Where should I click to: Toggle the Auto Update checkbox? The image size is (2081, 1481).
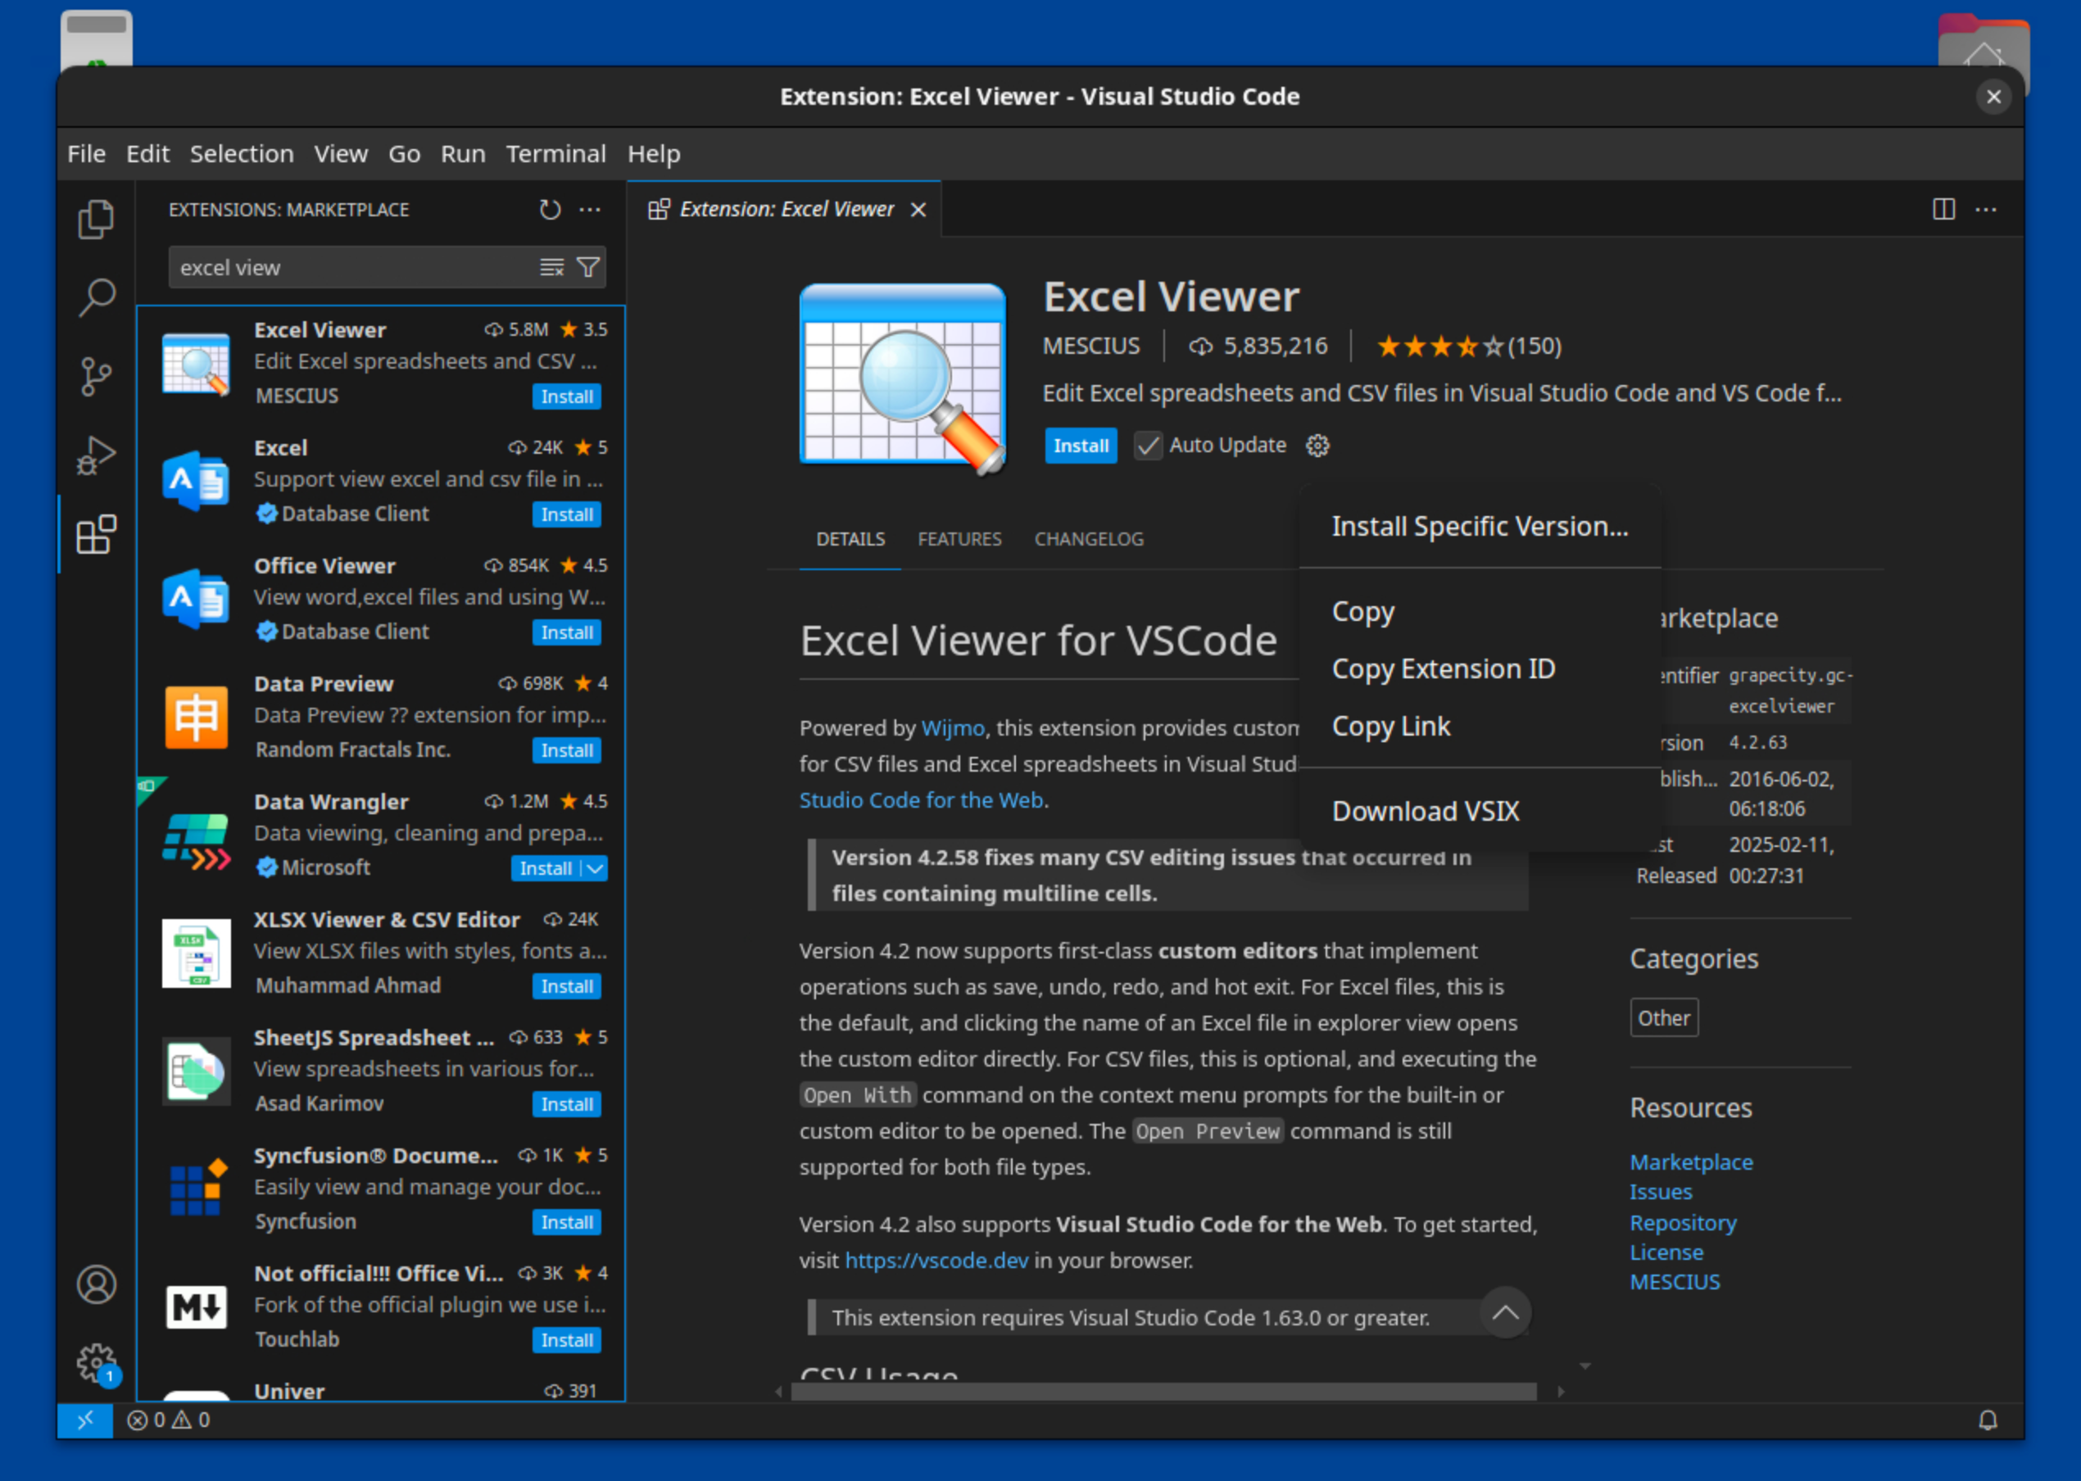[1148, 446]
